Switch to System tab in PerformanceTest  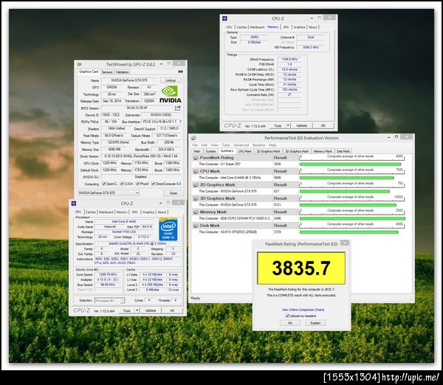click(210, 151)
